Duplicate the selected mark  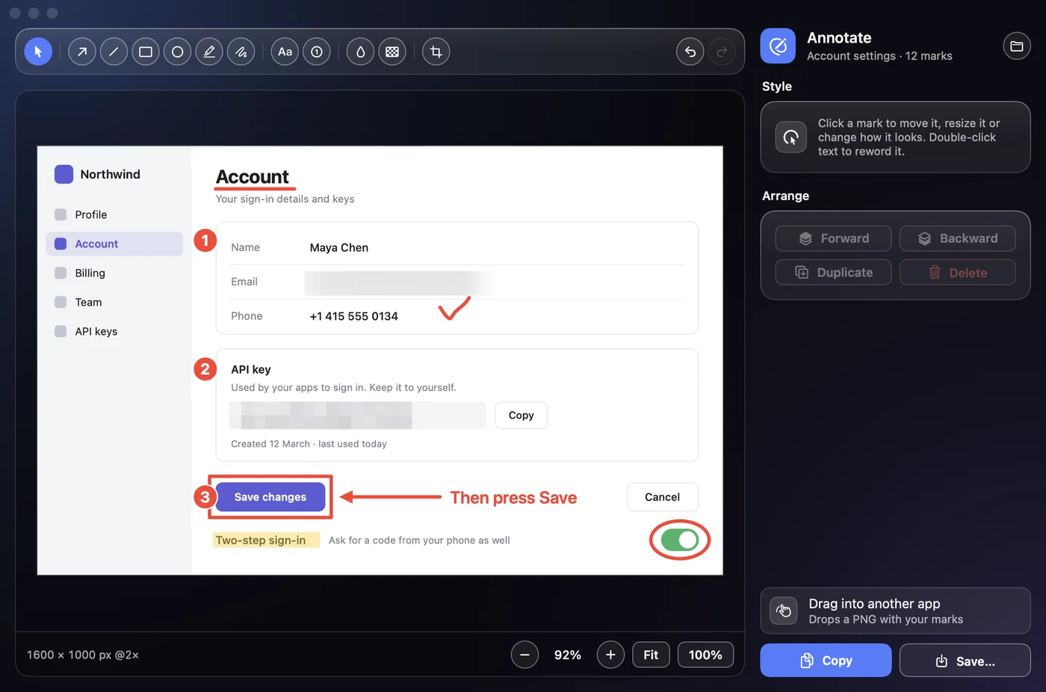[833, 273]
